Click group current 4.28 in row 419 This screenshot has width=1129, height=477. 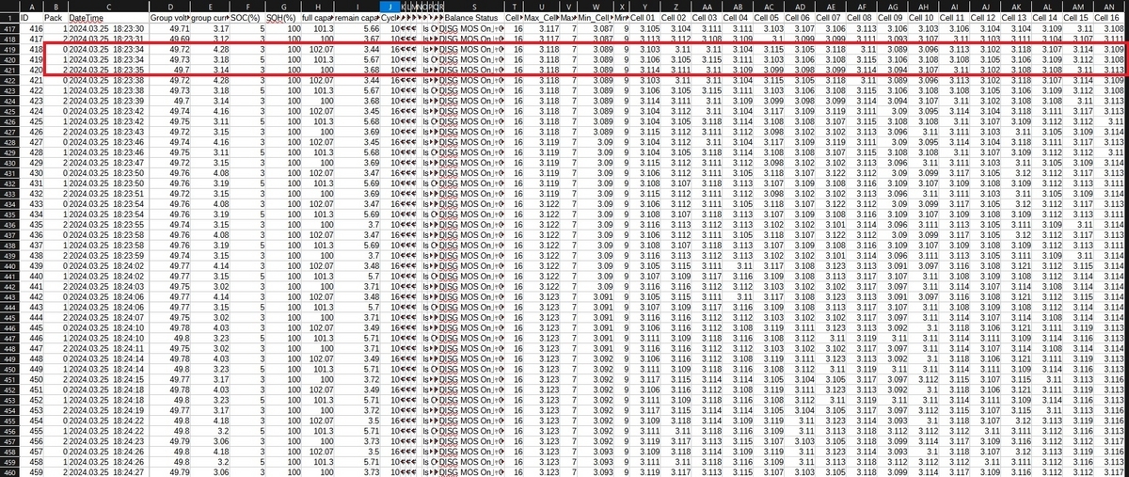[x=210, y=49]
